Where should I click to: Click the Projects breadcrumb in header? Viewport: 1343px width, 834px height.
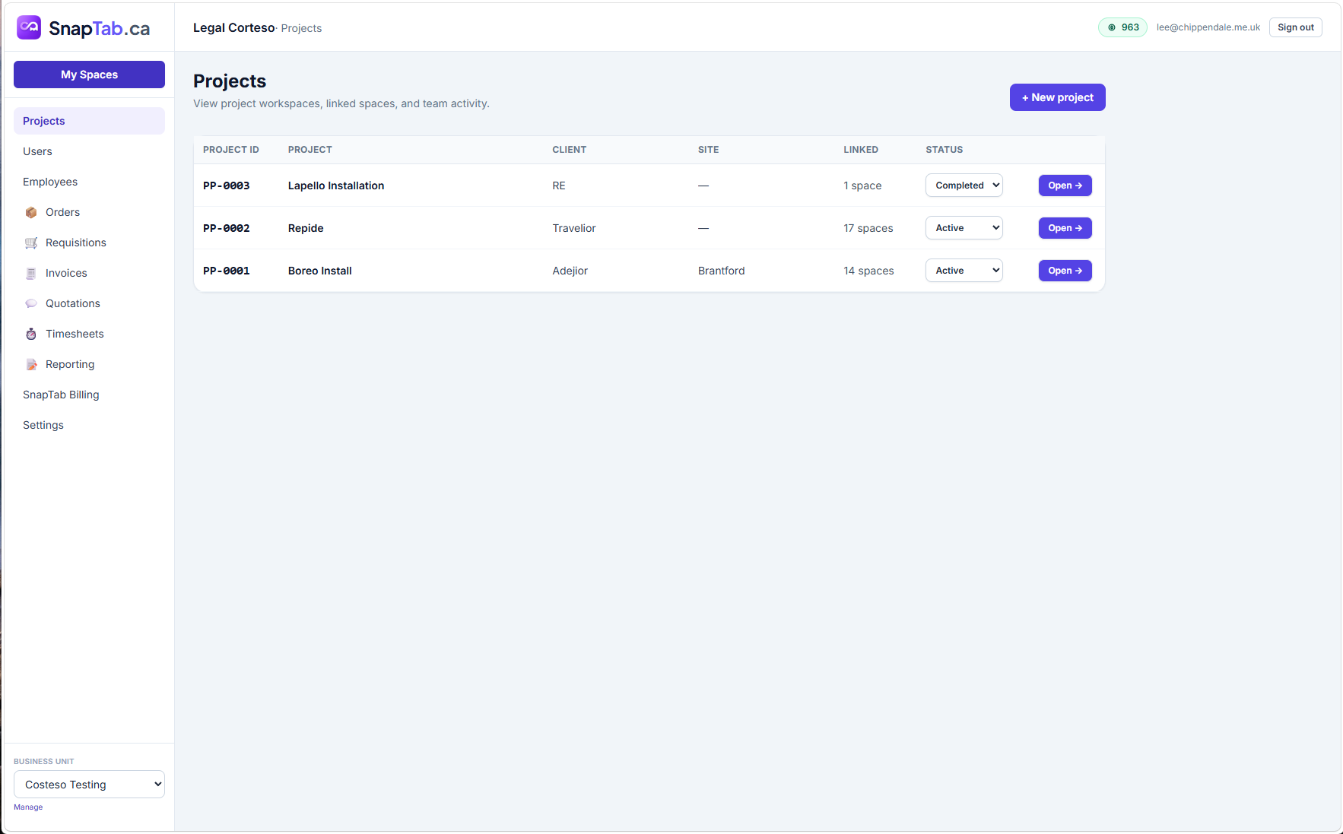pyautogui.click(x=301, y=28)
